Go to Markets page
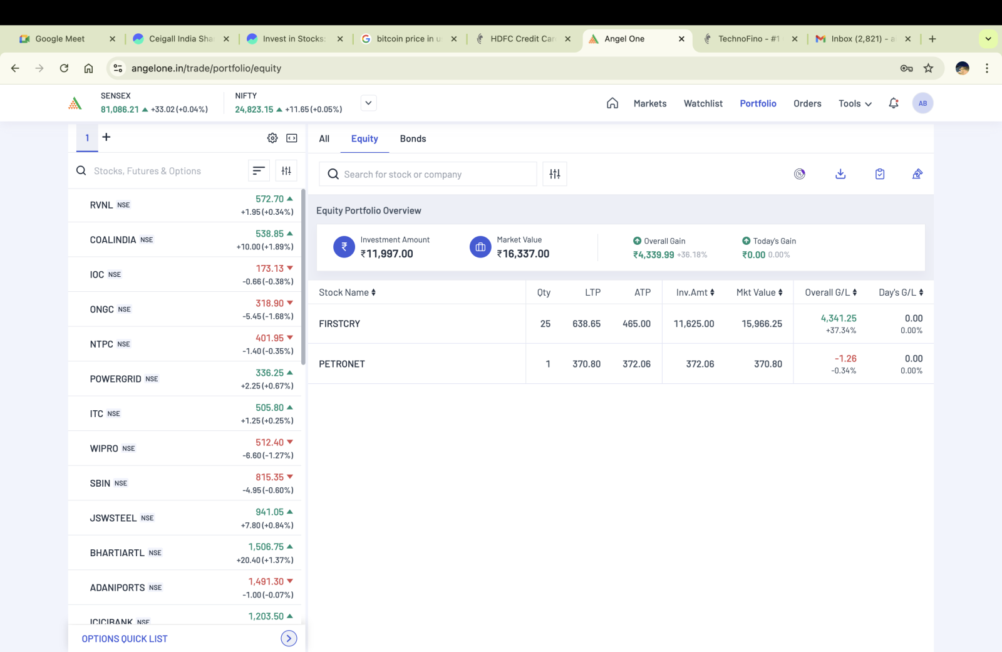This screenshot has height=652, width=1002. click(x=650, y=103)
